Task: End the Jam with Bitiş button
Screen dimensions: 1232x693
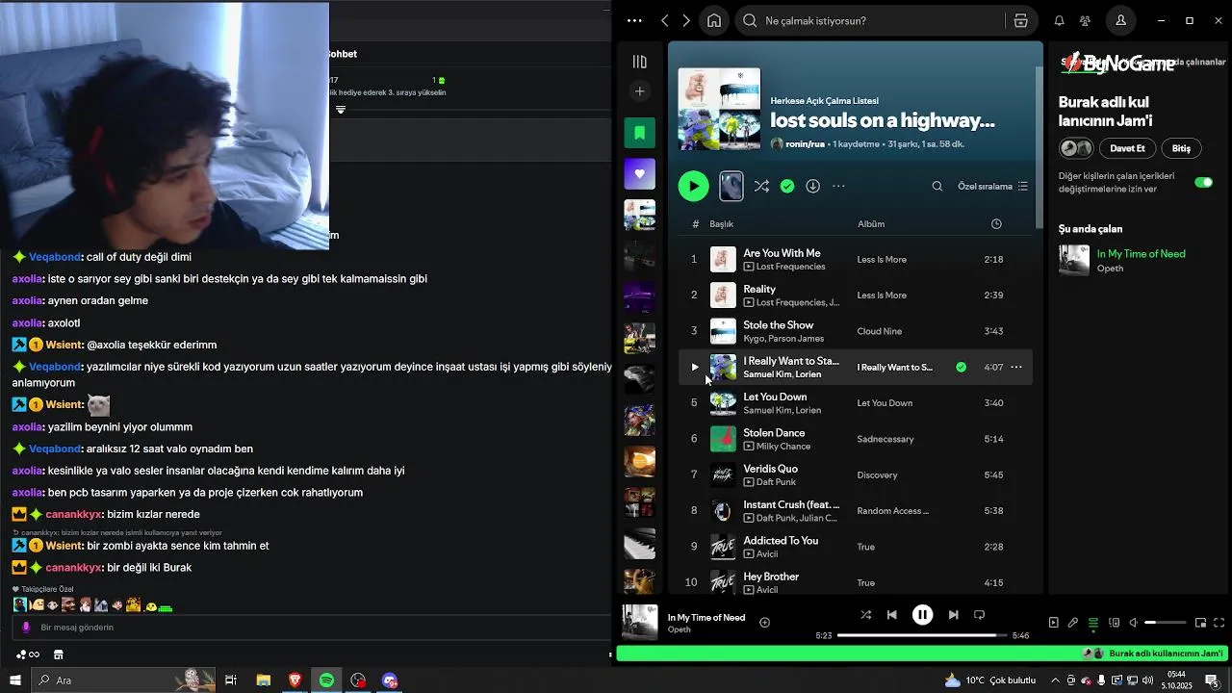Action: [1181, 148]
